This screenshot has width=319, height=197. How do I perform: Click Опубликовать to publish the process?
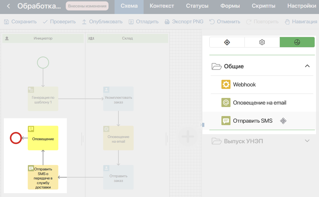[102, 22]
